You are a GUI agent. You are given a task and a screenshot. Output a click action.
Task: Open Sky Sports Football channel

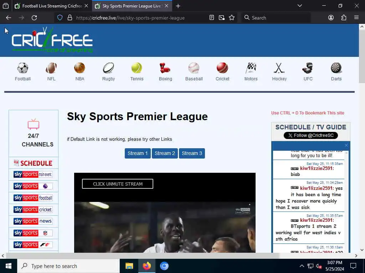pyautogui.click(x=33, y=198)
